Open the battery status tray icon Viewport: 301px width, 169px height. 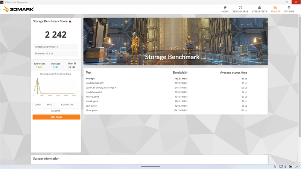pos(290,167)
